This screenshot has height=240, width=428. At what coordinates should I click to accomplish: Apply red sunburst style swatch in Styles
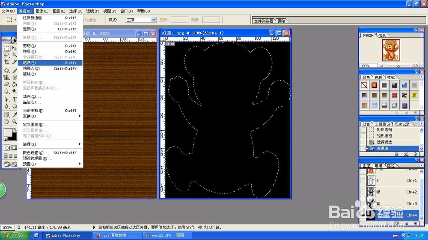[x=374, y=85]
